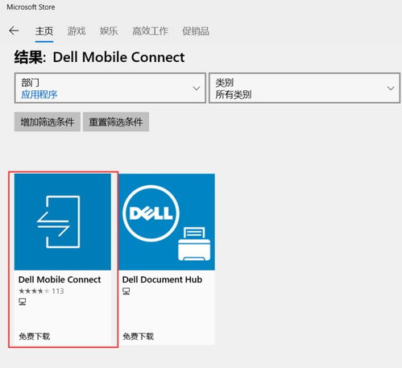Expand the 类别 dropdown
Image resolution: width=402 pixels, height=368 pixels.
click(305, 88)
